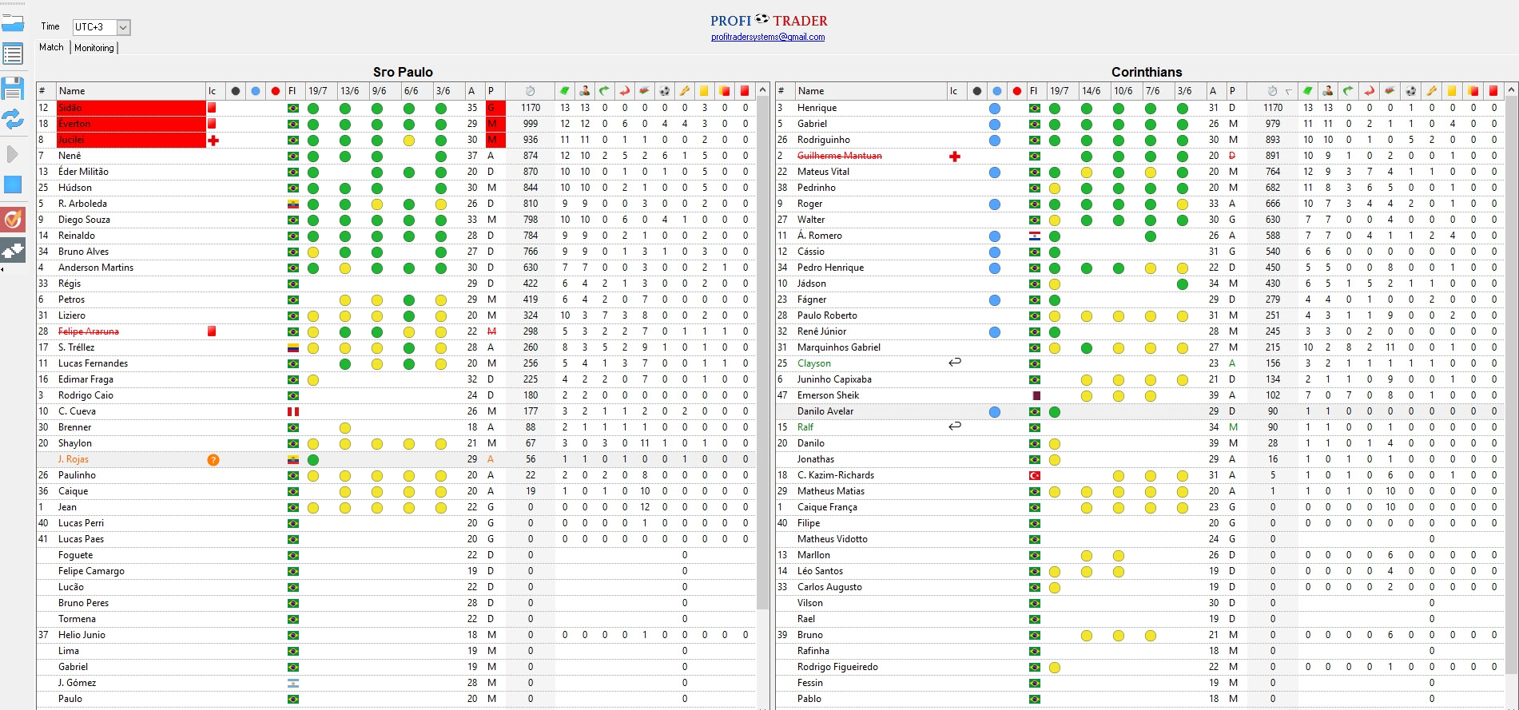This screenshot has width=1519, height=710.
Task: Switch to the Match tab
Action: (x=51, y=48)
